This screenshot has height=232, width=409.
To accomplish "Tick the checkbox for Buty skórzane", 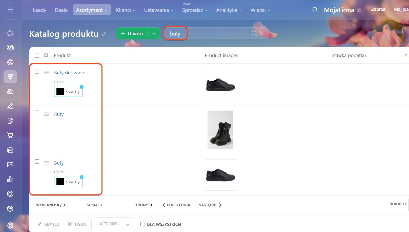I will point(37,71).
